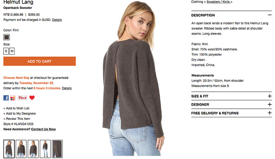Open payment Details link beside $USD
This screenshot has height=159, width=275.
[57, 20]
